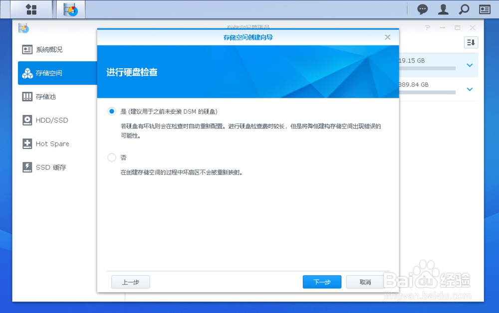Click the sort order icon button
Screen dimensions: 499x313
[x=471, y=42]
